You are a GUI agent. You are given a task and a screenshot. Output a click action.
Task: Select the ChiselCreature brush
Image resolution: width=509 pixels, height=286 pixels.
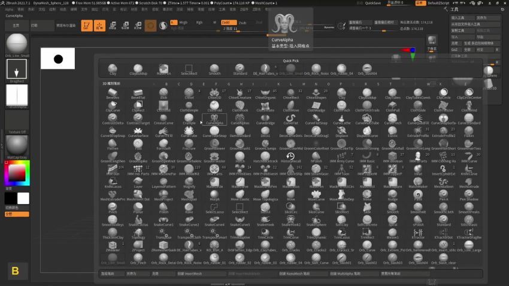(240, 94)
